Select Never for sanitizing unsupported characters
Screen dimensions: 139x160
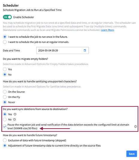[5, 102]
